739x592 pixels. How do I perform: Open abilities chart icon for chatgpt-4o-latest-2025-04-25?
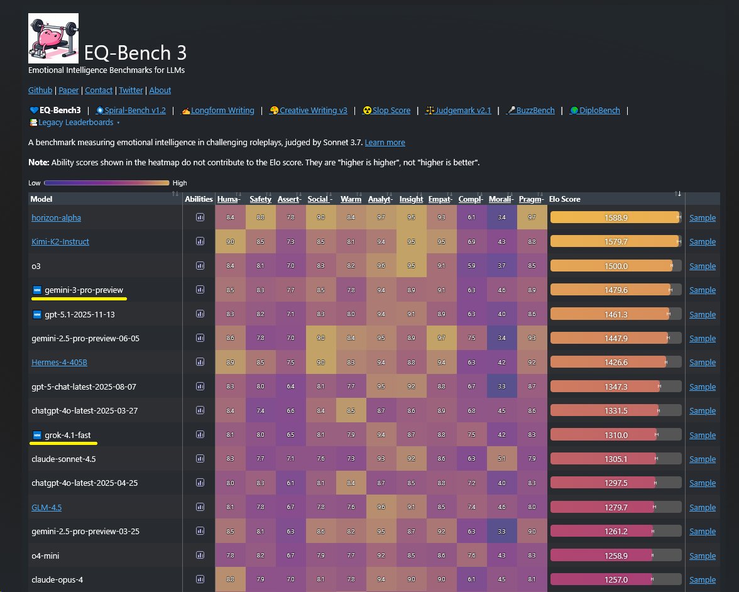pyautogui.click(x=200, y=483)
